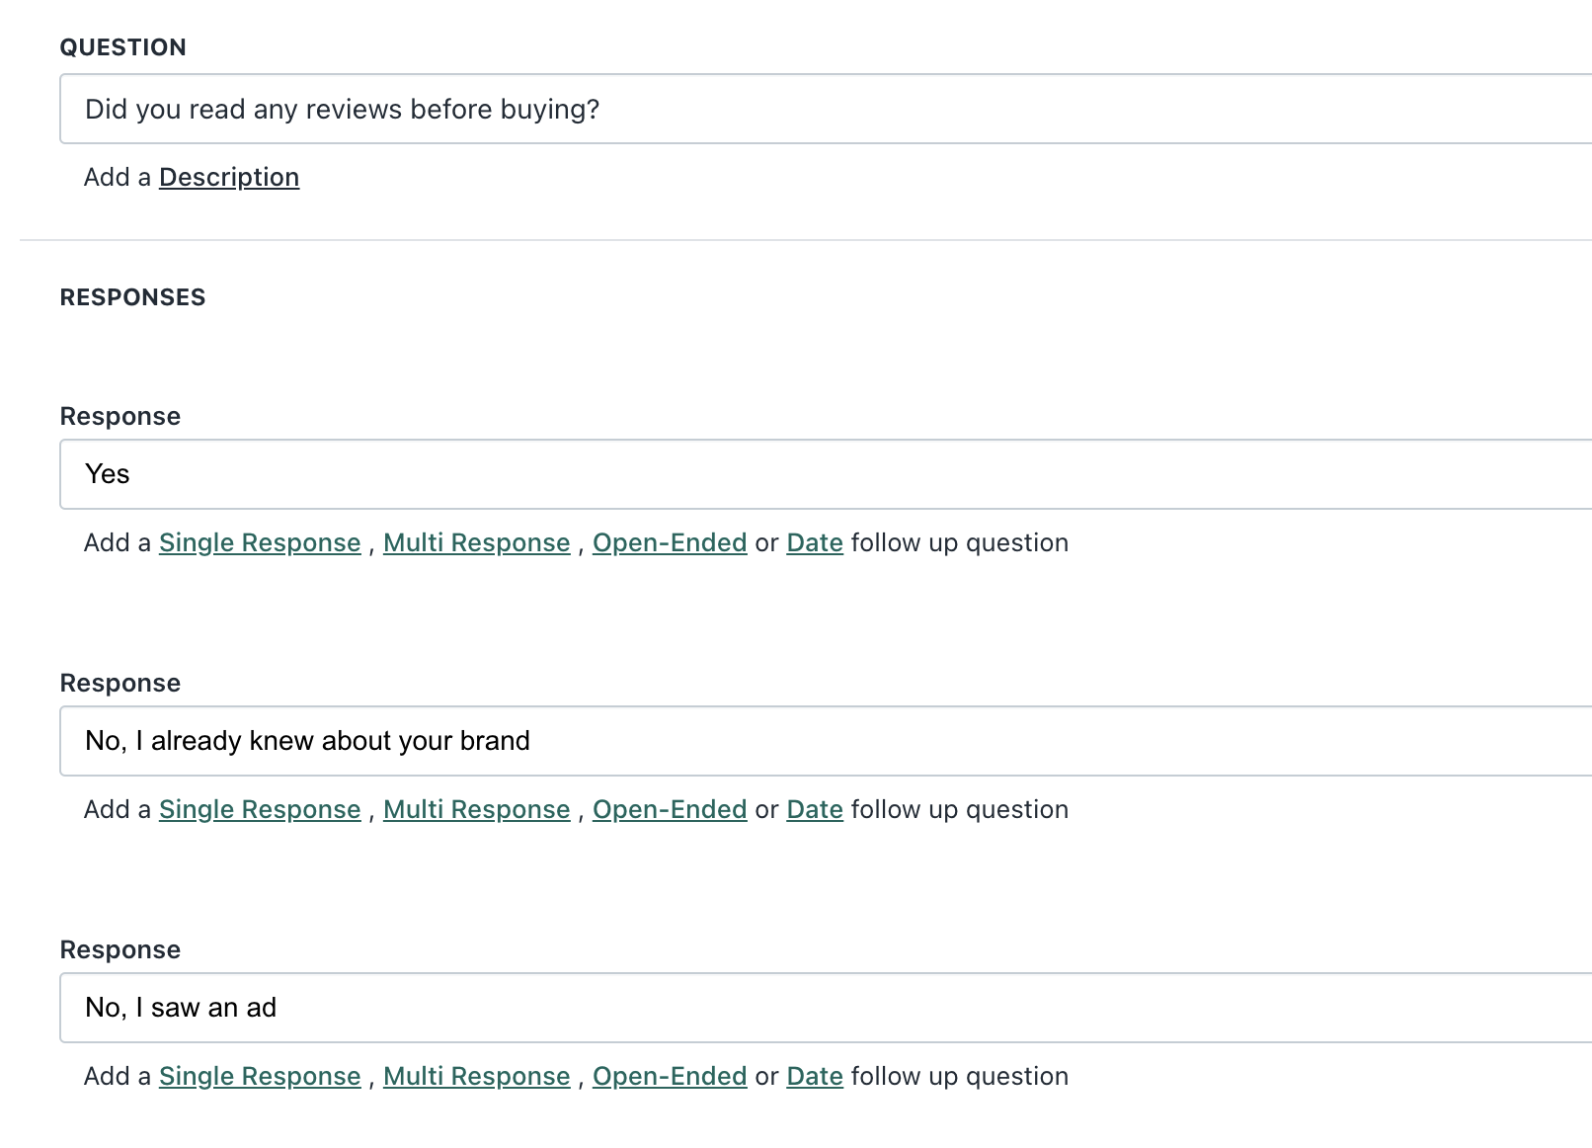Add Date follow up under Yes

814,543
